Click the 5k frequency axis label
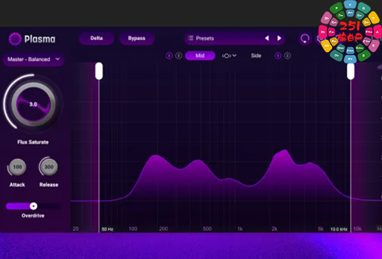 click(x=321, y=229)
